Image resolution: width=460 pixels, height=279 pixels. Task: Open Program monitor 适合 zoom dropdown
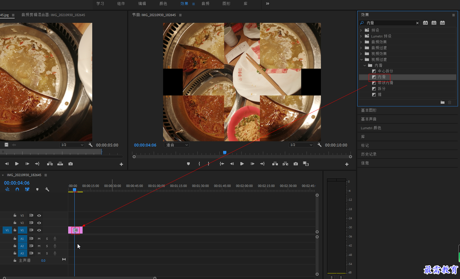tap(177, 145)
